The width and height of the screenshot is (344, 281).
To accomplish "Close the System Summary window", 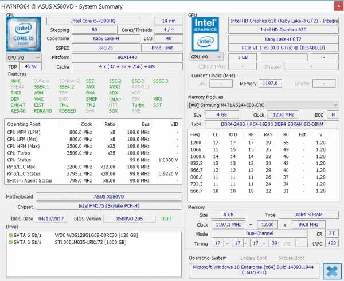I will click(x=339, y=6).
